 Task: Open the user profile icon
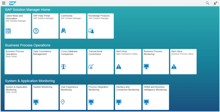click(x=215, y=3)
